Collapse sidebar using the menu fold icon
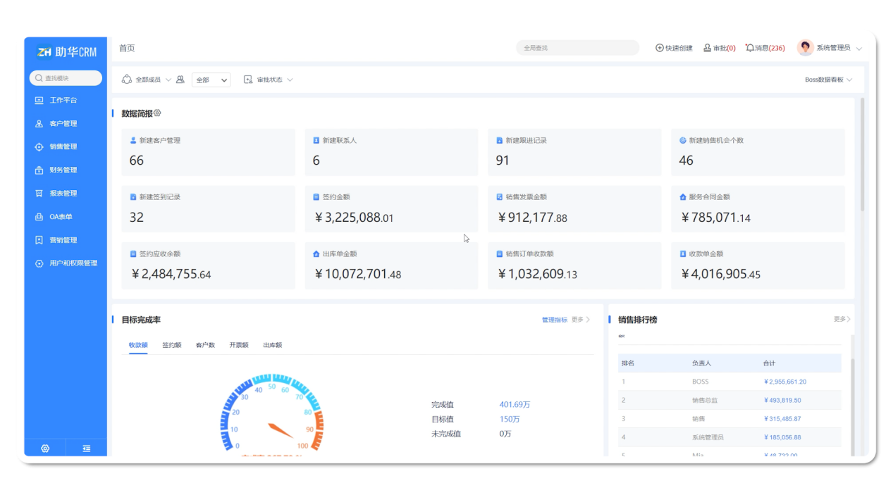The image size is (893, 502). click(86, 448)
